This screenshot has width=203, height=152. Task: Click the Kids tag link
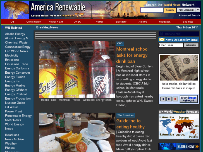tap(54, 100)
